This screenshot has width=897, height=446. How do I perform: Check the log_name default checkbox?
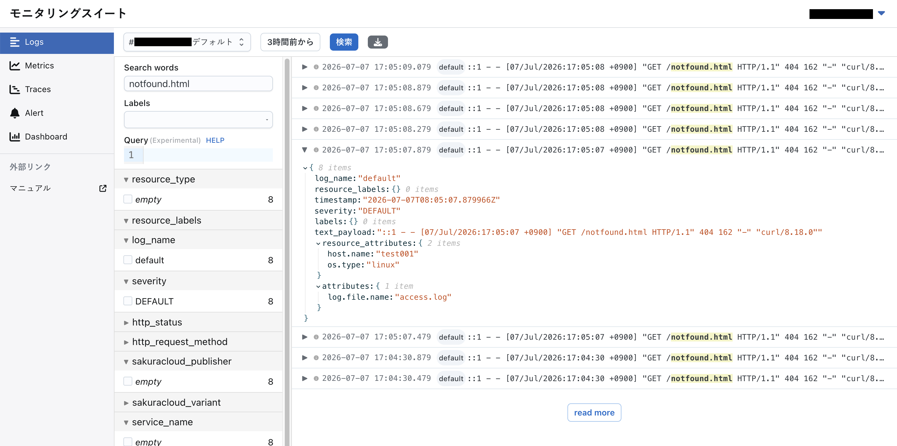128,260
